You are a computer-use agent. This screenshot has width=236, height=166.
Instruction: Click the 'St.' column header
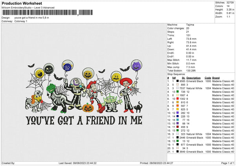click(183, 78)
